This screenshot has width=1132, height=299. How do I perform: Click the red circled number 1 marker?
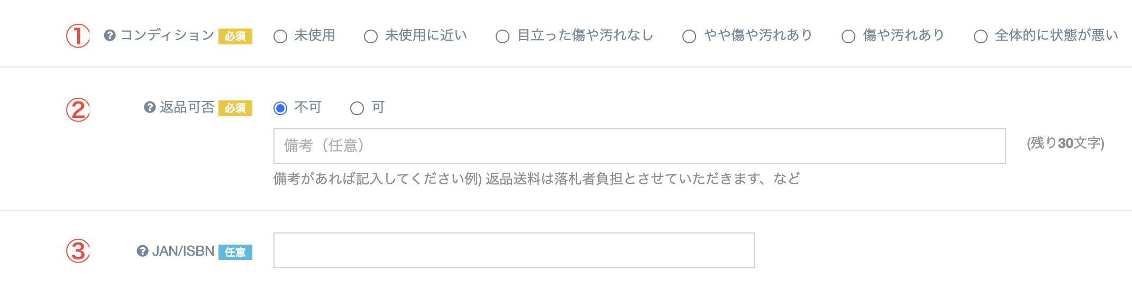[x=78, y=36]
